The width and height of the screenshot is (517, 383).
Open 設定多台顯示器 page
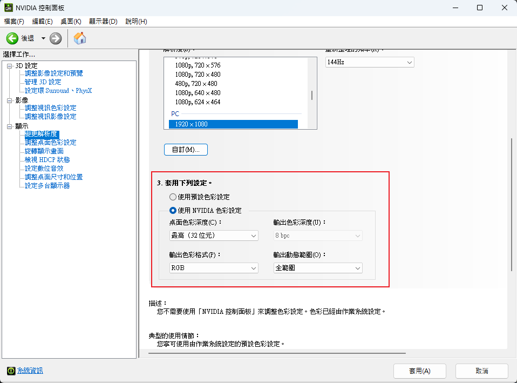pos(47,185)
